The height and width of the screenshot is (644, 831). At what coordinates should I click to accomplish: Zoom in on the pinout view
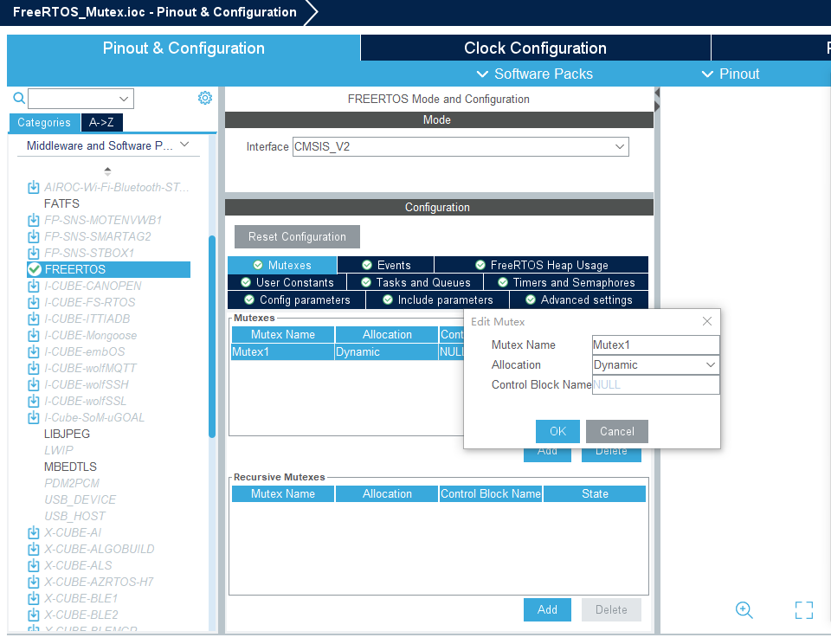coord(744,610)
